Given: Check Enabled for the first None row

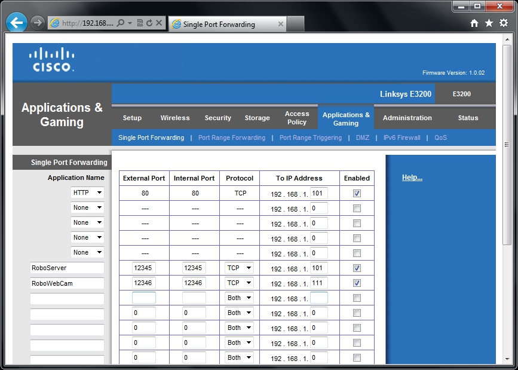Looking at the screenshot, I should pyautogui.click(x=357, y=208).
